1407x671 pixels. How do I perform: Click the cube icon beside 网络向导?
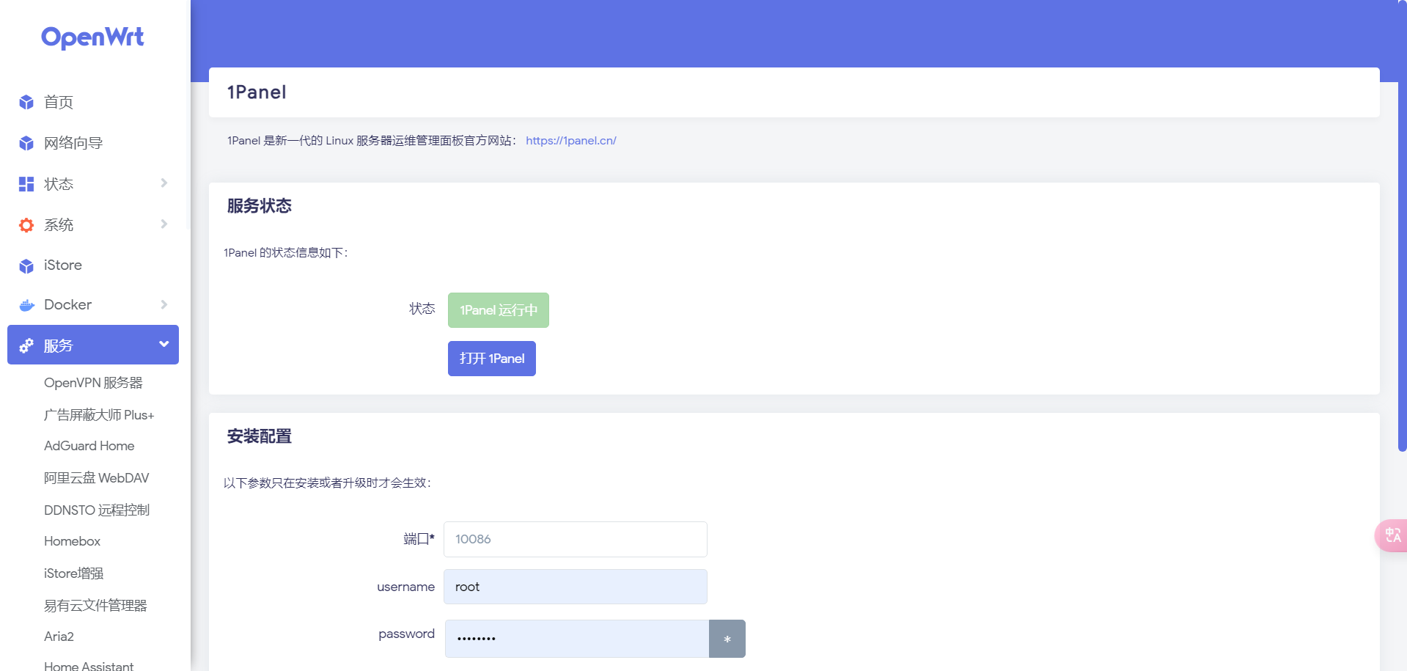point(26,143)
